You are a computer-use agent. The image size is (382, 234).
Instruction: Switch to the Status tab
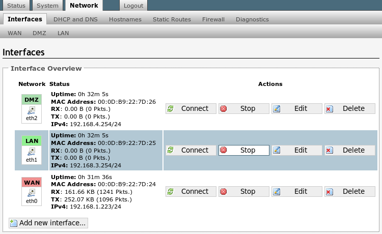(x=16, y=6)
